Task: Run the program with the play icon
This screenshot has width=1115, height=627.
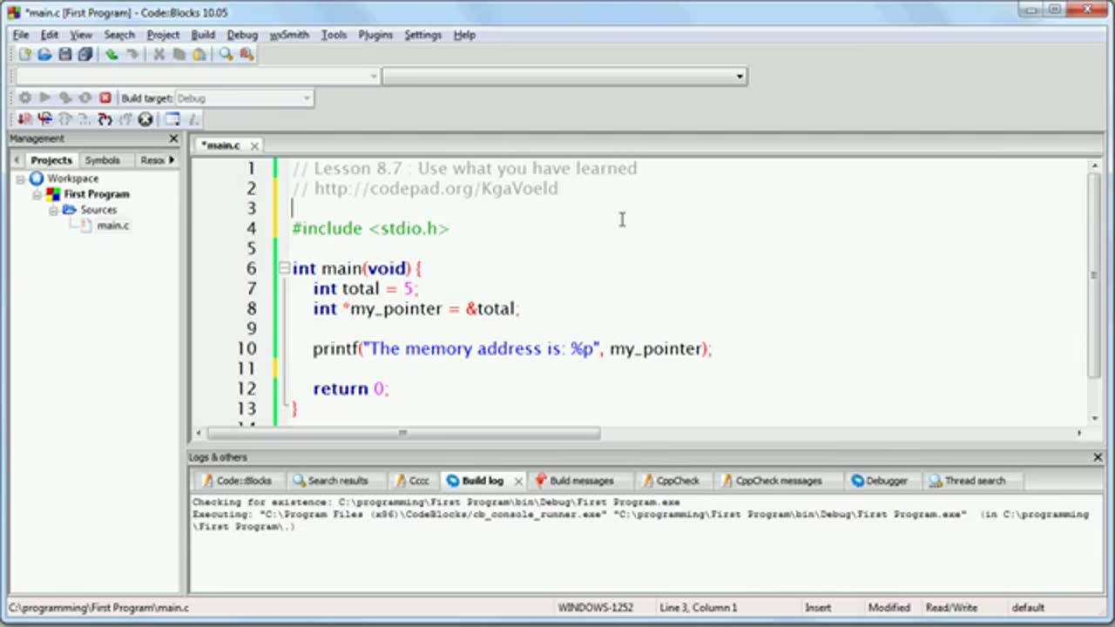Action: click(x=44, y=98)
